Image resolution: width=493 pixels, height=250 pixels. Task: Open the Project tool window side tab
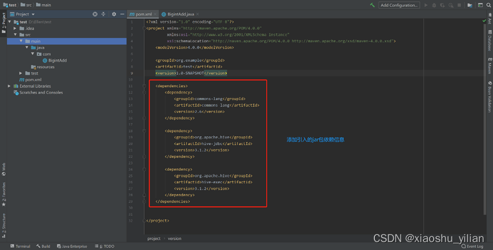[x=3, y=23]
